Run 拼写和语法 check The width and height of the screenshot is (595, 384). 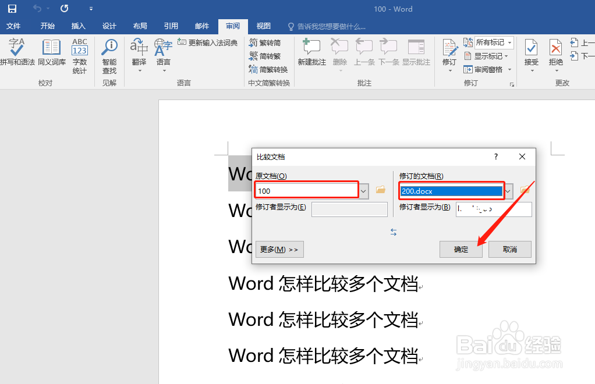click(x=17, y=52)
